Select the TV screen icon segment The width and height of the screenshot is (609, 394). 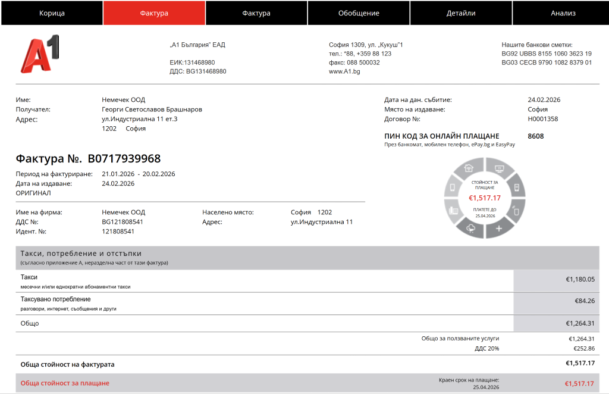point(500,168)
